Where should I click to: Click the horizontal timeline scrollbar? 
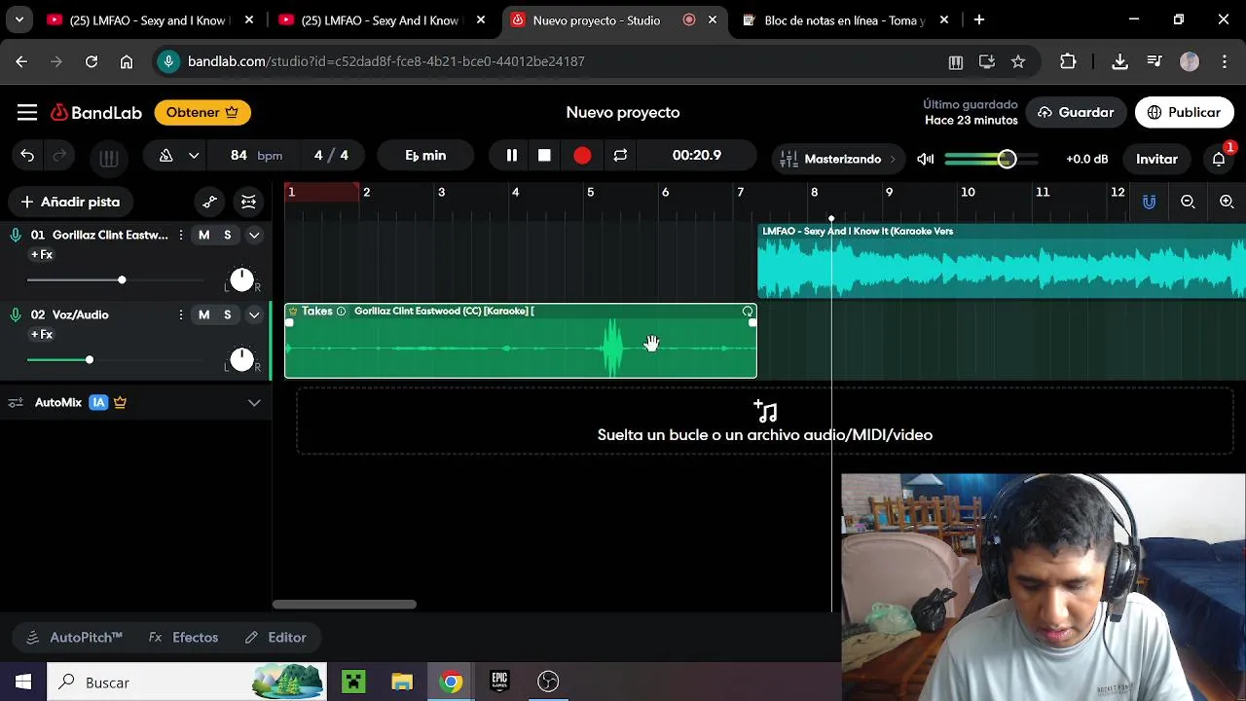point(345,605)
